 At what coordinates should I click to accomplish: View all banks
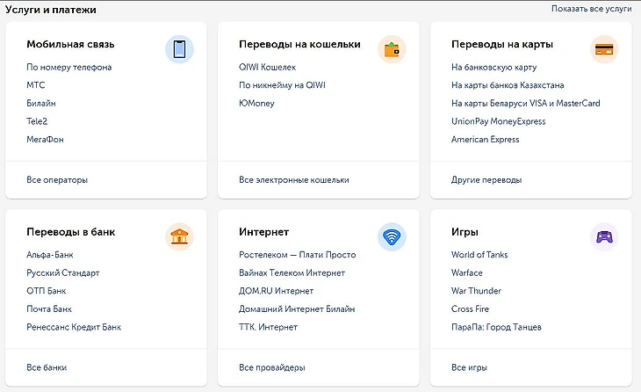click(47, 367)
